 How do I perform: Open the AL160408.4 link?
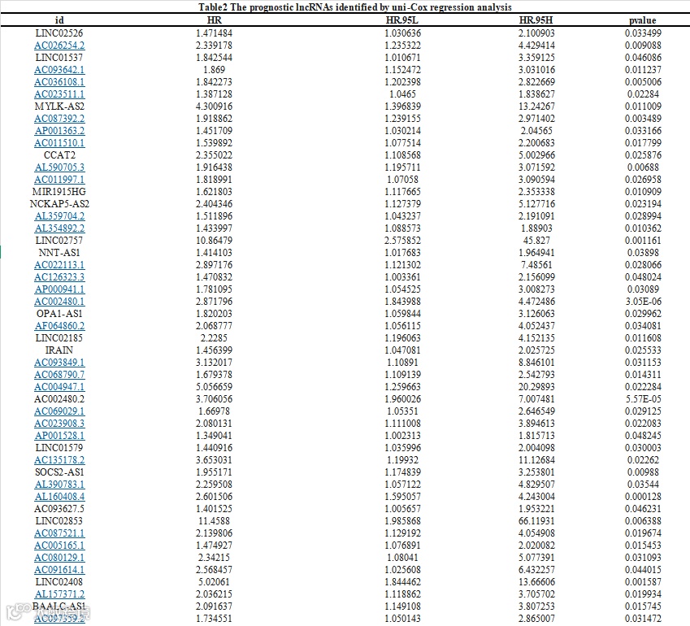pos(59,497)
